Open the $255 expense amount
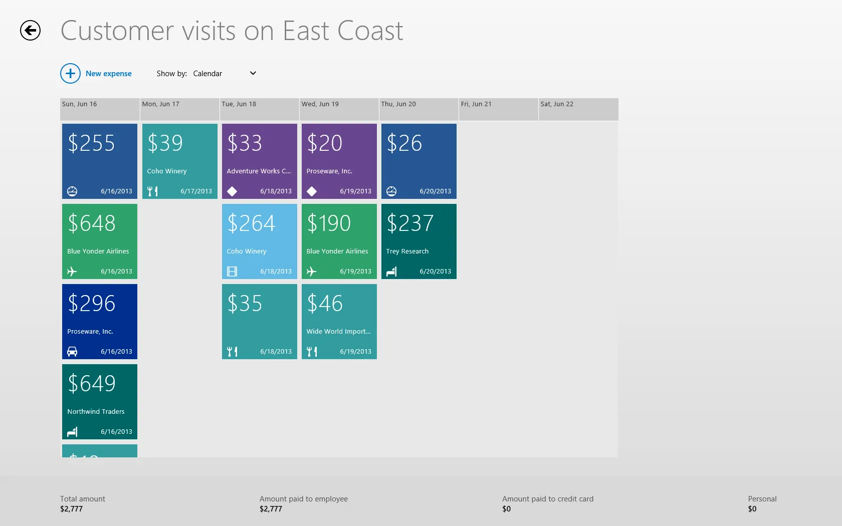Viewport: 842px width, 526px height. point(92,143)
